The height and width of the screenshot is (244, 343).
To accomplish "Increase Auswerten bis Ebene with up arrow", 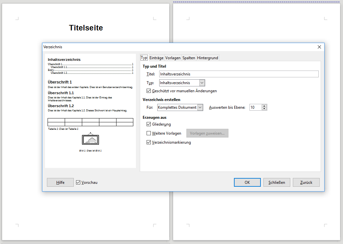I will click(264, 106).
